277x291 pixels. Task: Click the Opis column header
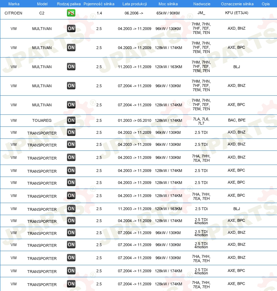click(266, 4)
